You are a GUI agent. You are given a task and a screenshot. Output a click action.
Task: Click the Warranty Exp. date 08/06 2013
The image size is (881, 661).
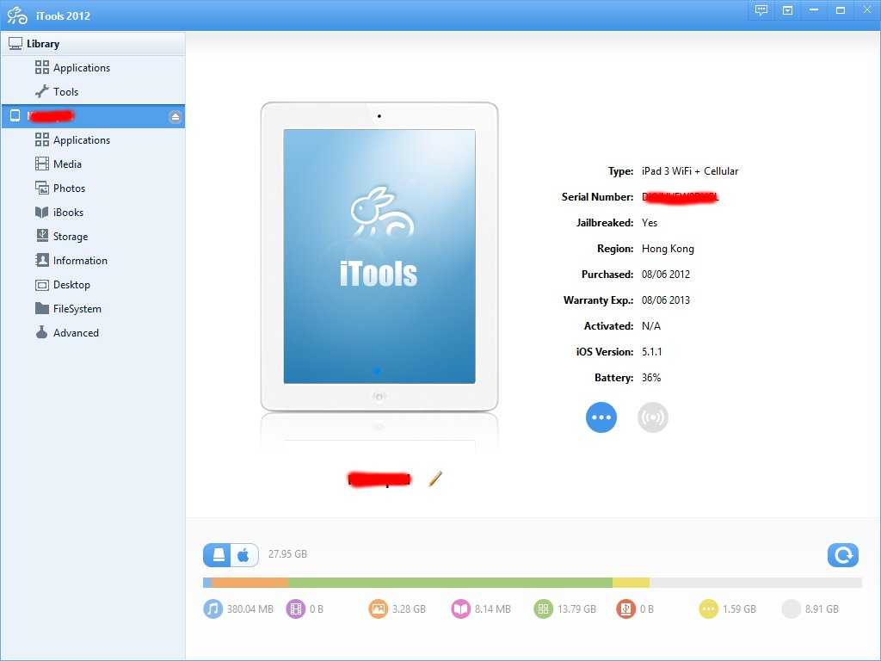click(x=666, y=300)
